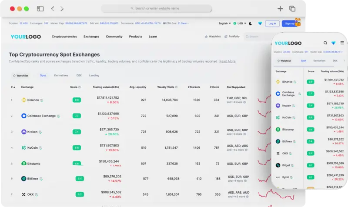Select the DEX tab on desktop
348x207 pixels.
79,75
